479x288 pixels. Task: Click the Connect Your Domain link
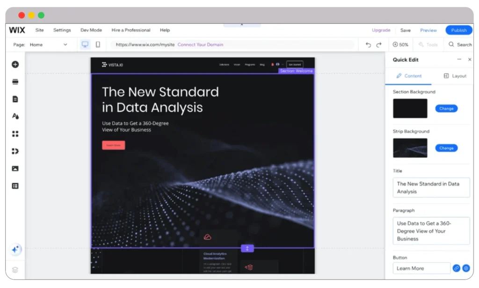(200, 45)
